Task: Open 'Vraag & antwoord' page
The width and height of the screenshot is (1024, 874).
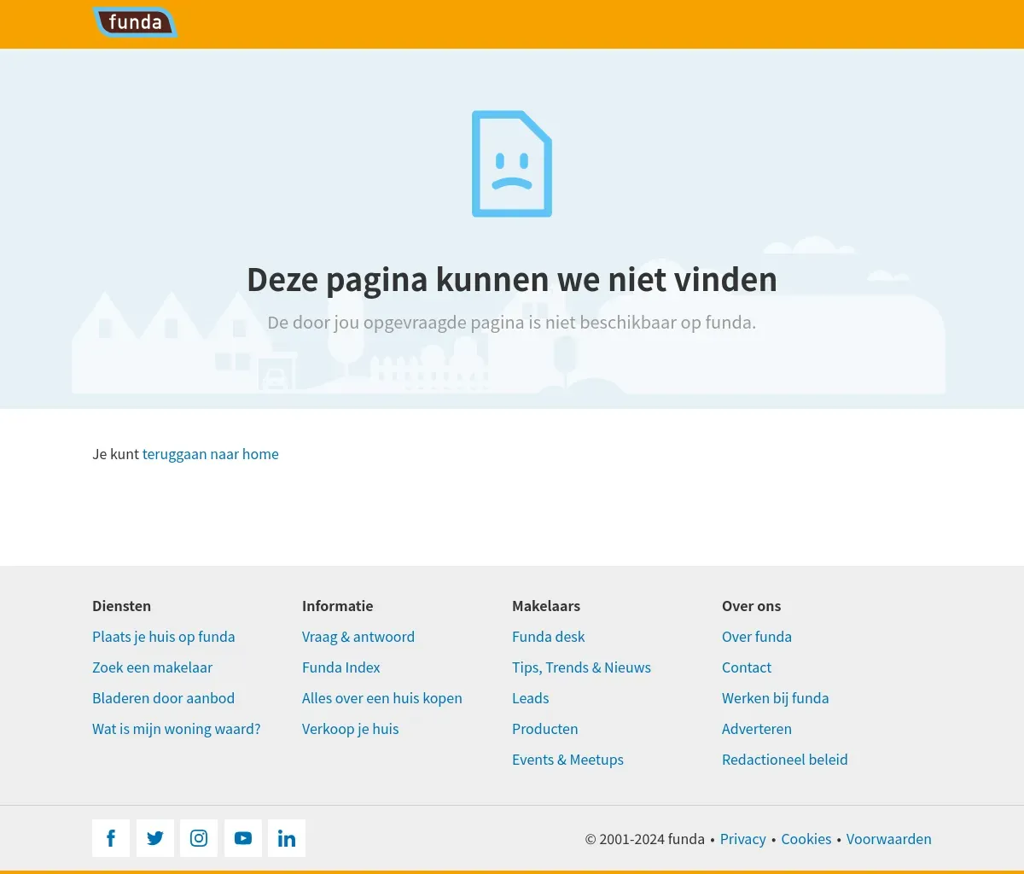Action: pyautogui.click(x=358, y=637)
